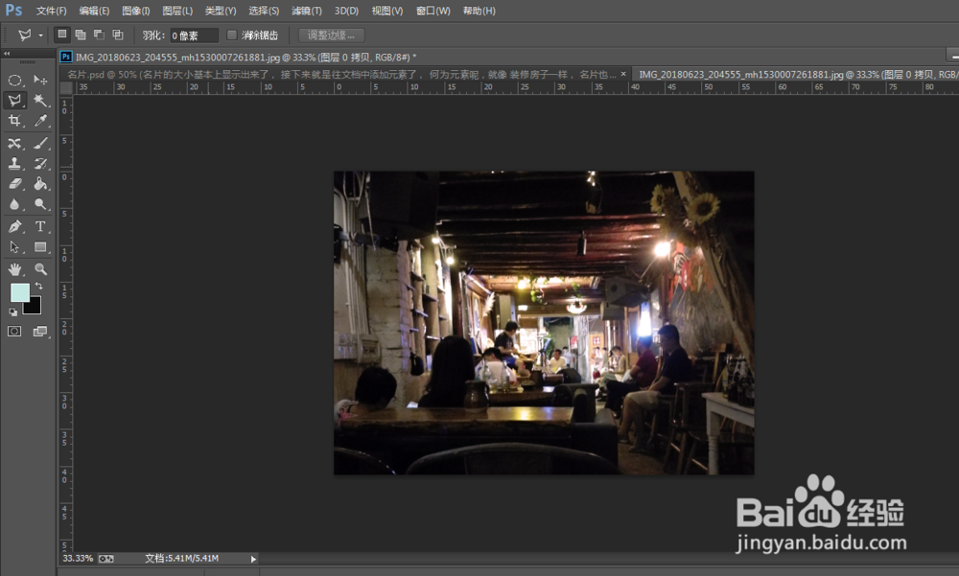Open the 类型(Y) menu
Viewport: 959px width, 576px height.
221,11
